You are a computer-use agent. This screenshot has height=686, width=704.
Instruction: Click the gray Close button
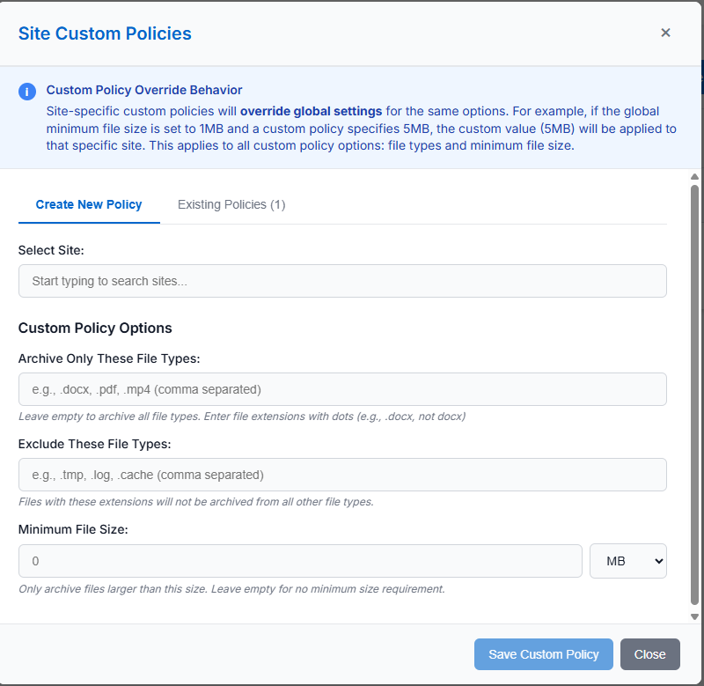(649, 654)
